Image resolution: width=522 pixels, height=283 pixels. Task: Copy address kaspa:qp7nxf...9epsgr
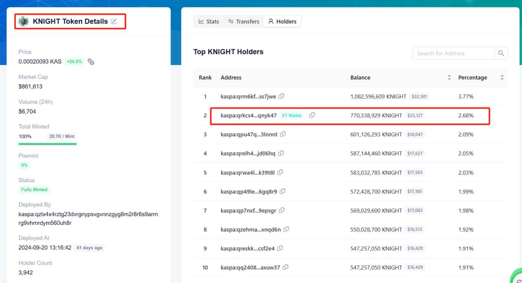(x=282, y=211)
